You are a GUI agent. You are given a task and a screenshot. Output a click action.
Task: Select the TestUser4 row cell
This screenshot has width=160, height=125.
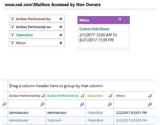(54, 121)
